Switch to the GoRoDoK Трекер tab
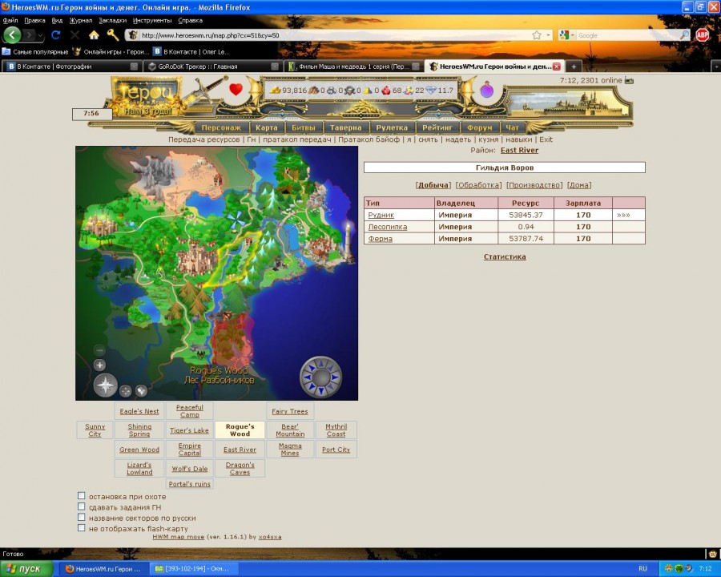721x577 pixels. pyautogui.click(x=213, y=67)
